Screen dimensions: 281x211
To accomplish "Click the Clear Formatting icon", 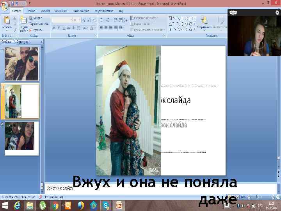I will pos(94,20).
